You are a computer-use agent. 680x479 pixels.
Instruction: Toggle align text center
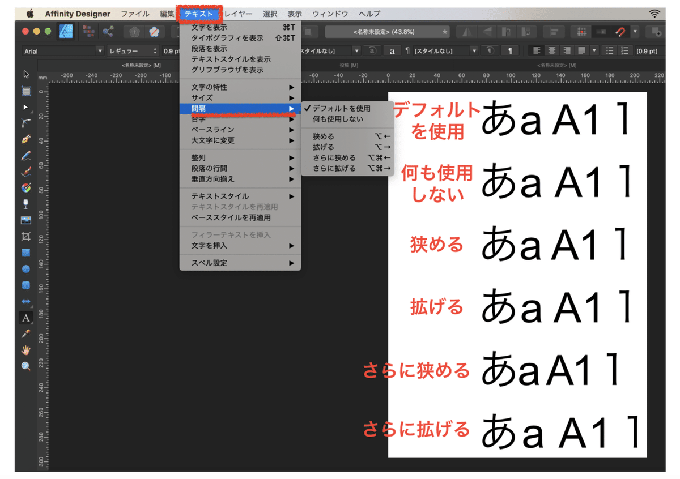[x=552, y=51]
